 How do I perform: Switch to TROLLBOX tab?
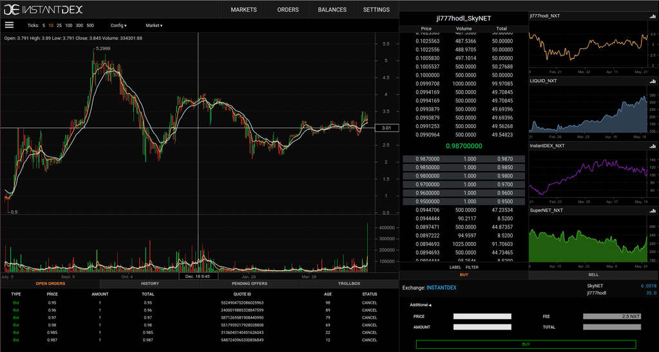(349, 284)
